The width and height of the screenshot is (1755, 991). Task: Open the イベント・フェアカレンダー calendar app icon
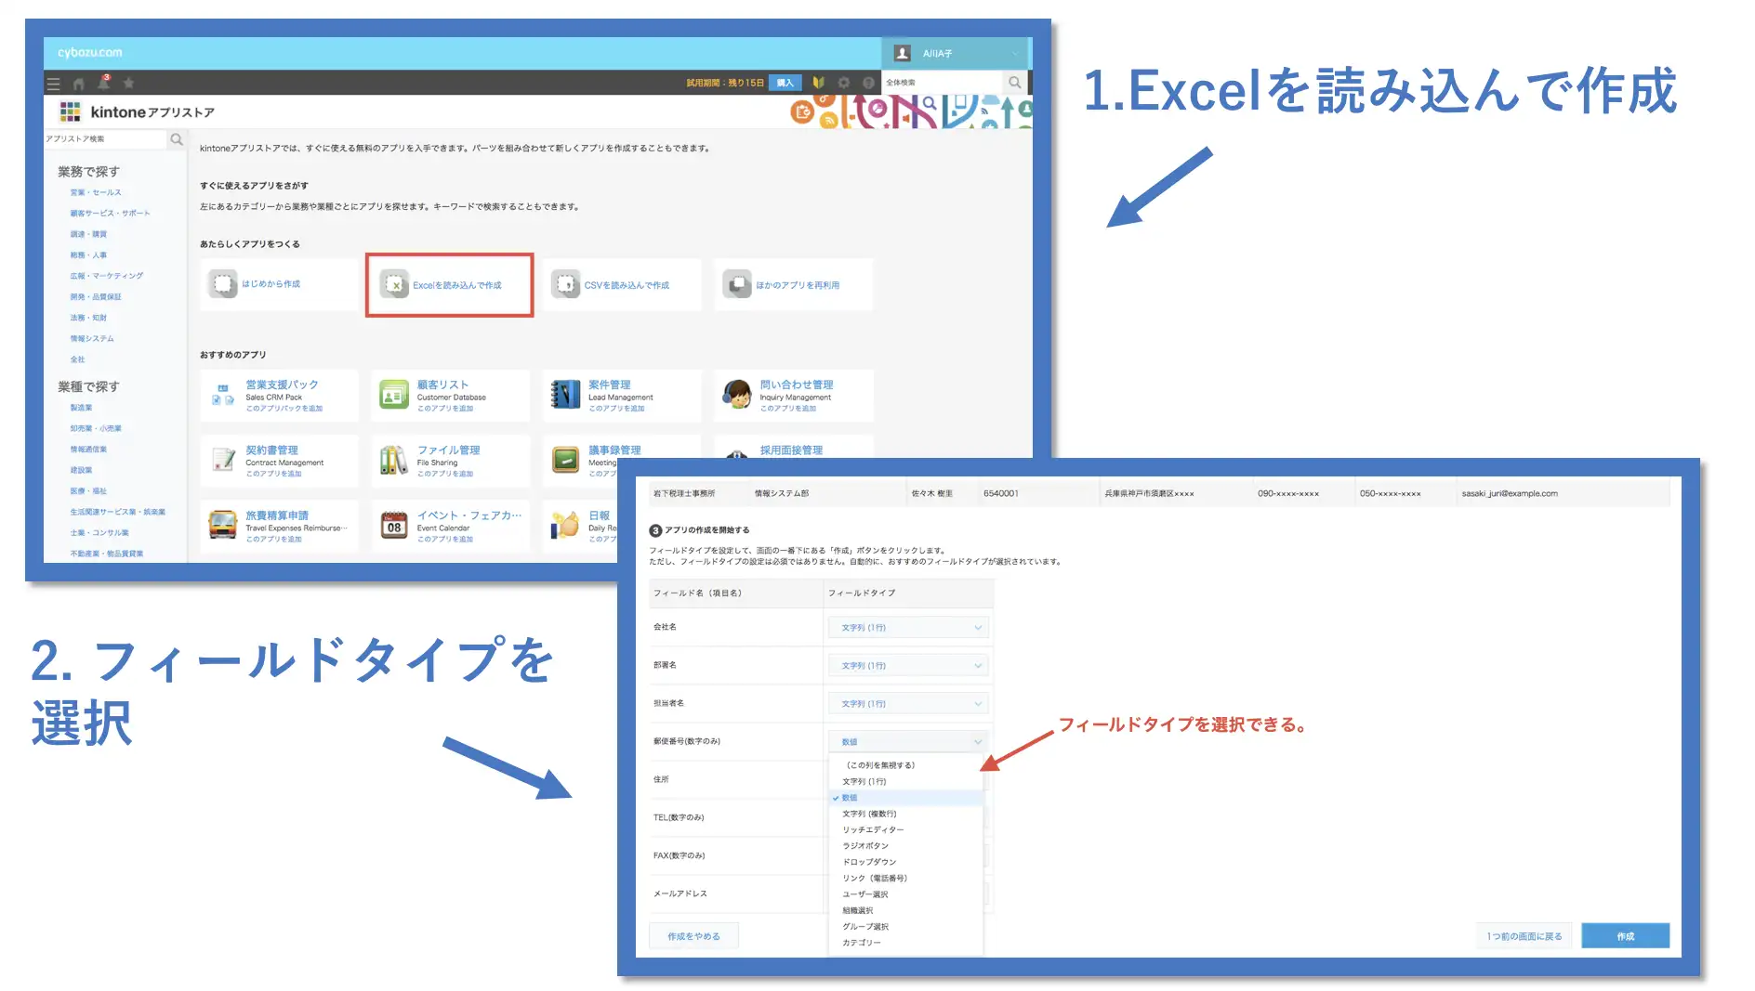coord(393,525)
